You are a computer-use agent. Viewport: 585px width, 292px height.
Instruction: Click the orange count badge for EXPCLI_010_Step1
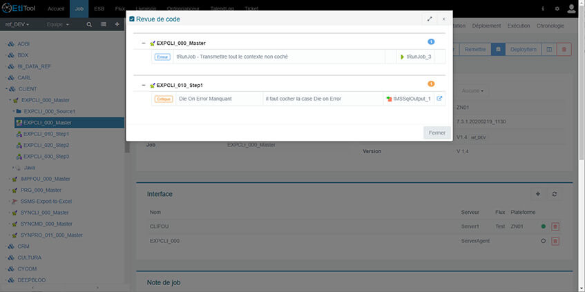[431, 84]
